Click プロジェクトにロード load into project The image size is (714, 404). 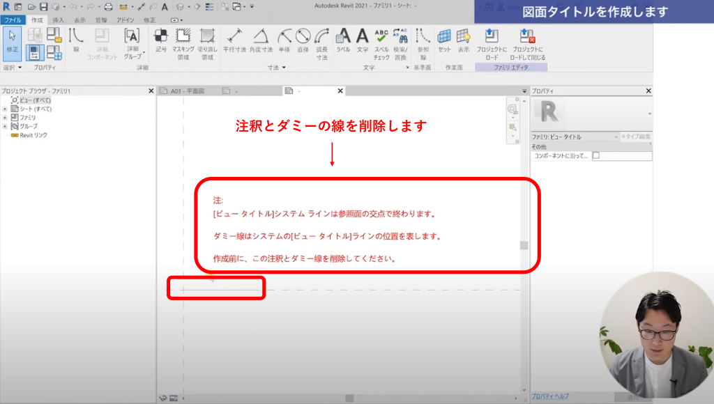492,43
